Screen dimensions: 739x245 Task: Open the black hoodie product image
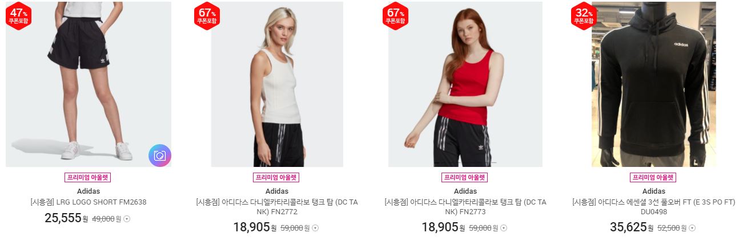(654, 84)
